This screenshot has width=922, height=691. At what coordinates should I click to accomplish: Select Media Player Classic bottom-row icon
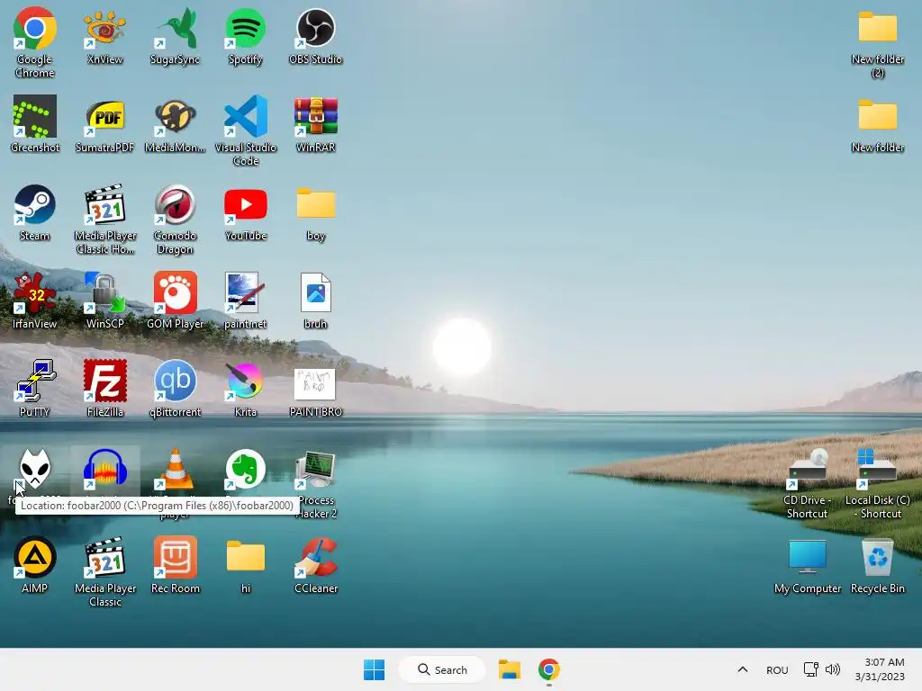coord(104,557)
